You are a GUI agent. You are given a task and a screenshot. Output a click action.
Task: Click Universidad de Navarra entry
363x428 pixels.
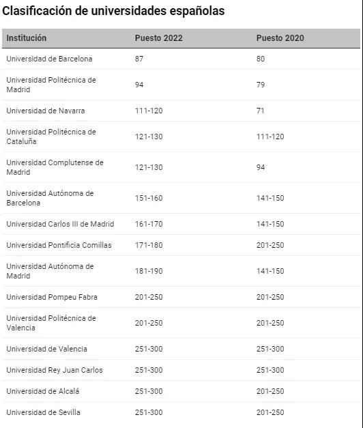click(x=46, y=111)
